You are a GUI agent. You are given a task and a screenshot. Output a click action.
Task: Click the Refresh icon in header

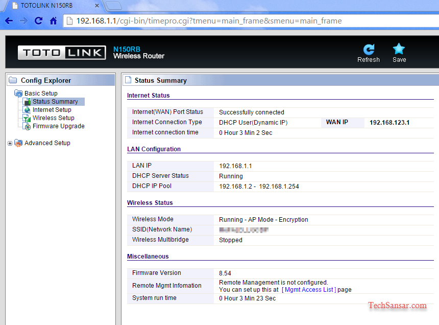(369, 49)
